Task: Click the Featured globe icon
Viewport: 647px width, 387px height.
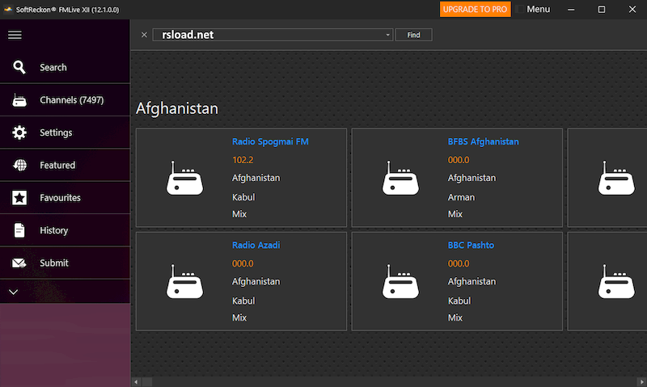Action: coord(20,165)
